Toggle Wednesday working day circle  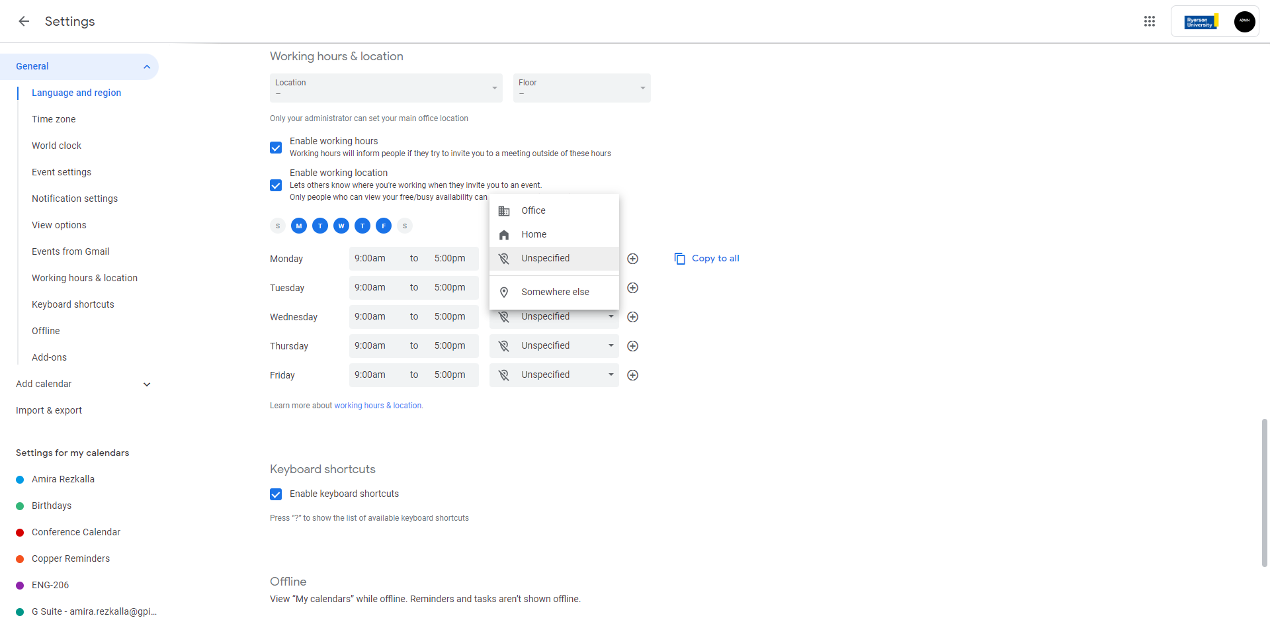click(341, 226)
